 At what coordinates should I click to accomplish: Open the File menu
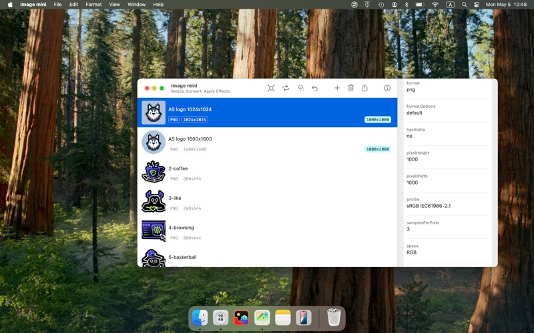[x=57, y=5]
